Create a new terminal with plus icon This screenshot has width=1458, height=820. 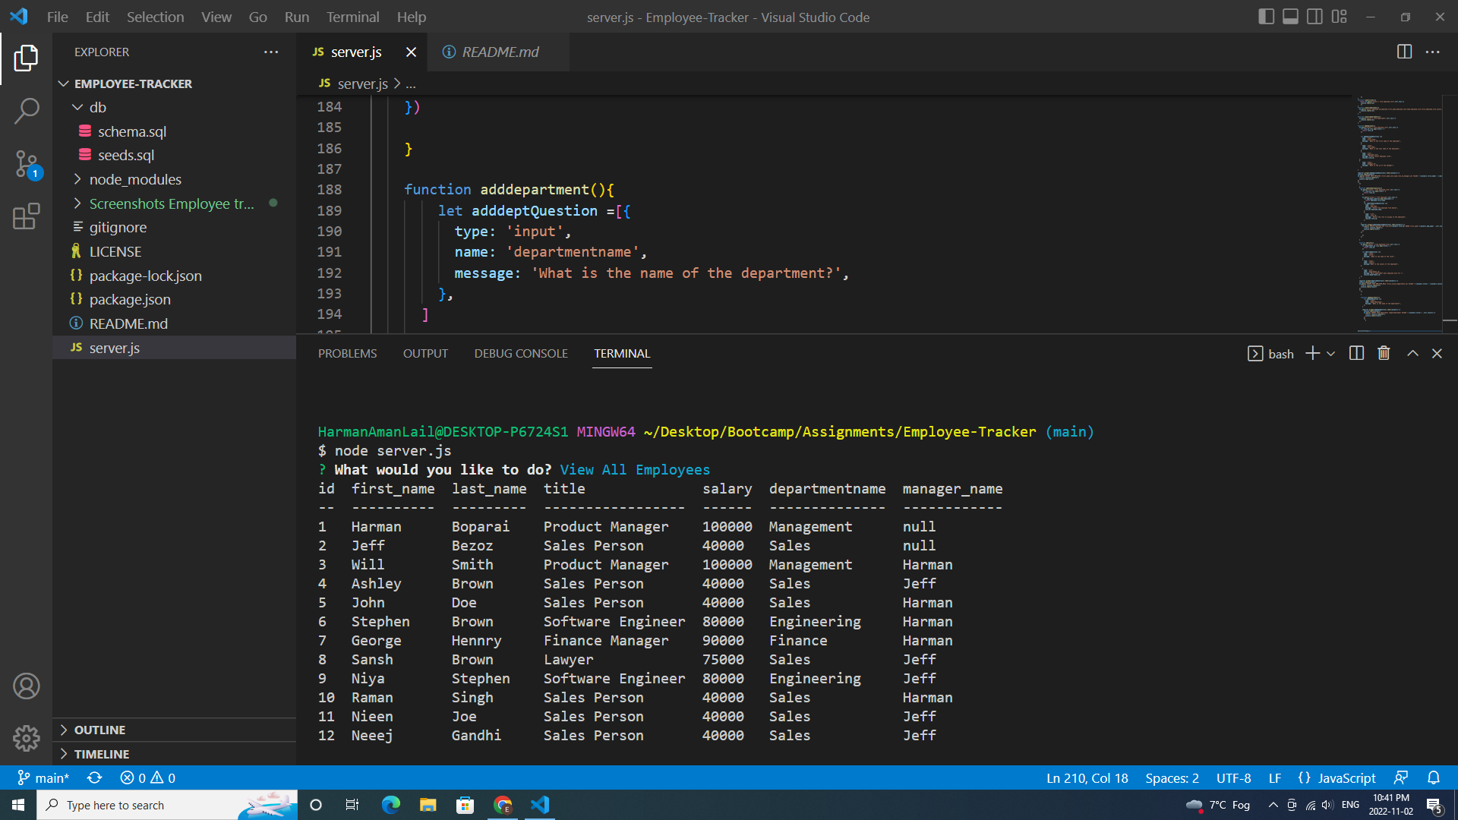click(x=1312, y=352)
